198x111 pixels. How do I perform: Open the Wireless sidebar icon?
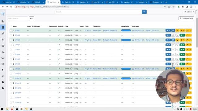[x=3, y=39]
